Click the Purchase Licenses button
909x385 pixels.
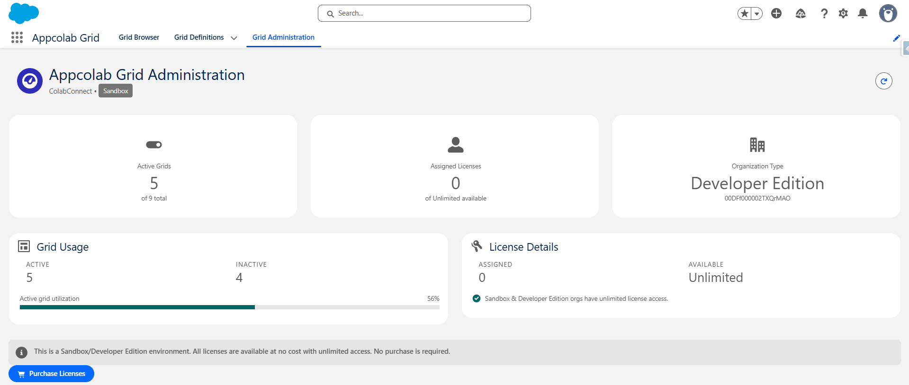(x=51, y=374)
